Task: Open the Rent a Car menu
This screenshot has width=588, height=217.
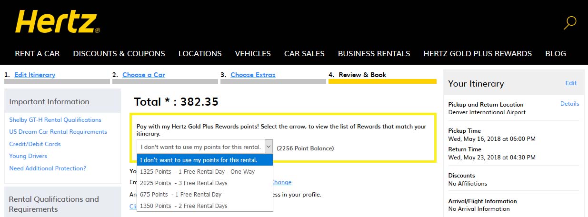Action: (37, 54)
